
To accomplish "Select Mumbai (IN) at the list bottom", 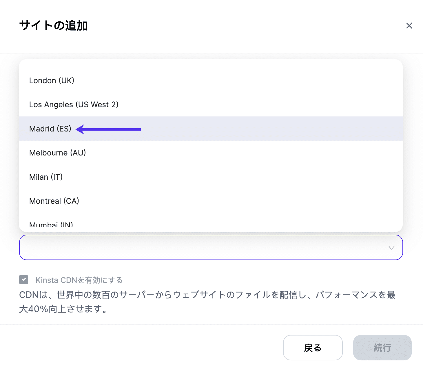I will (x=51, y=224).
